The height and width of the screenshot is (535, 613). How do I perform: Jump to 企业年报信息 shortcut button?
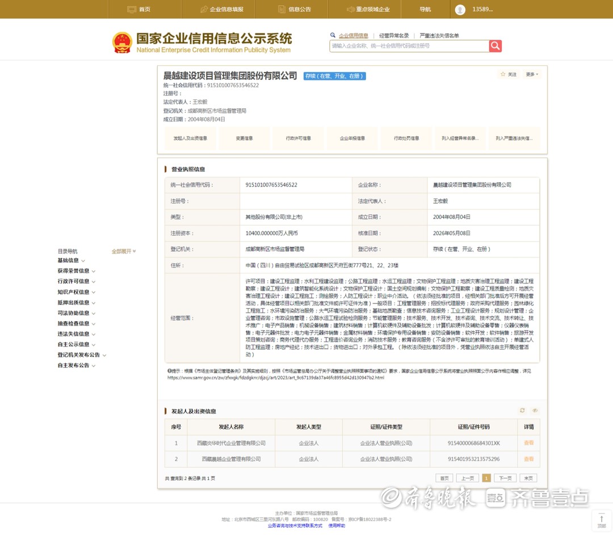click(x=352, y=138)
